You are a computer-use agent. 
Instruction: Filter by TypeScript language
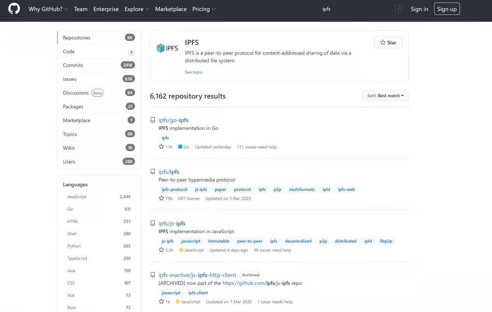(x=99, y=258)
